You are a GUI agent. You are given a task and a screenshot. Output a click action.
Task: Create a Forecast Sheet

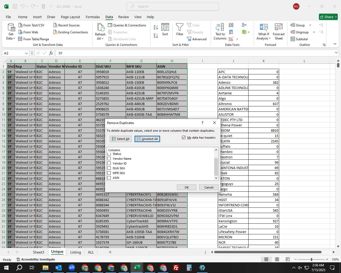point(279,32)
